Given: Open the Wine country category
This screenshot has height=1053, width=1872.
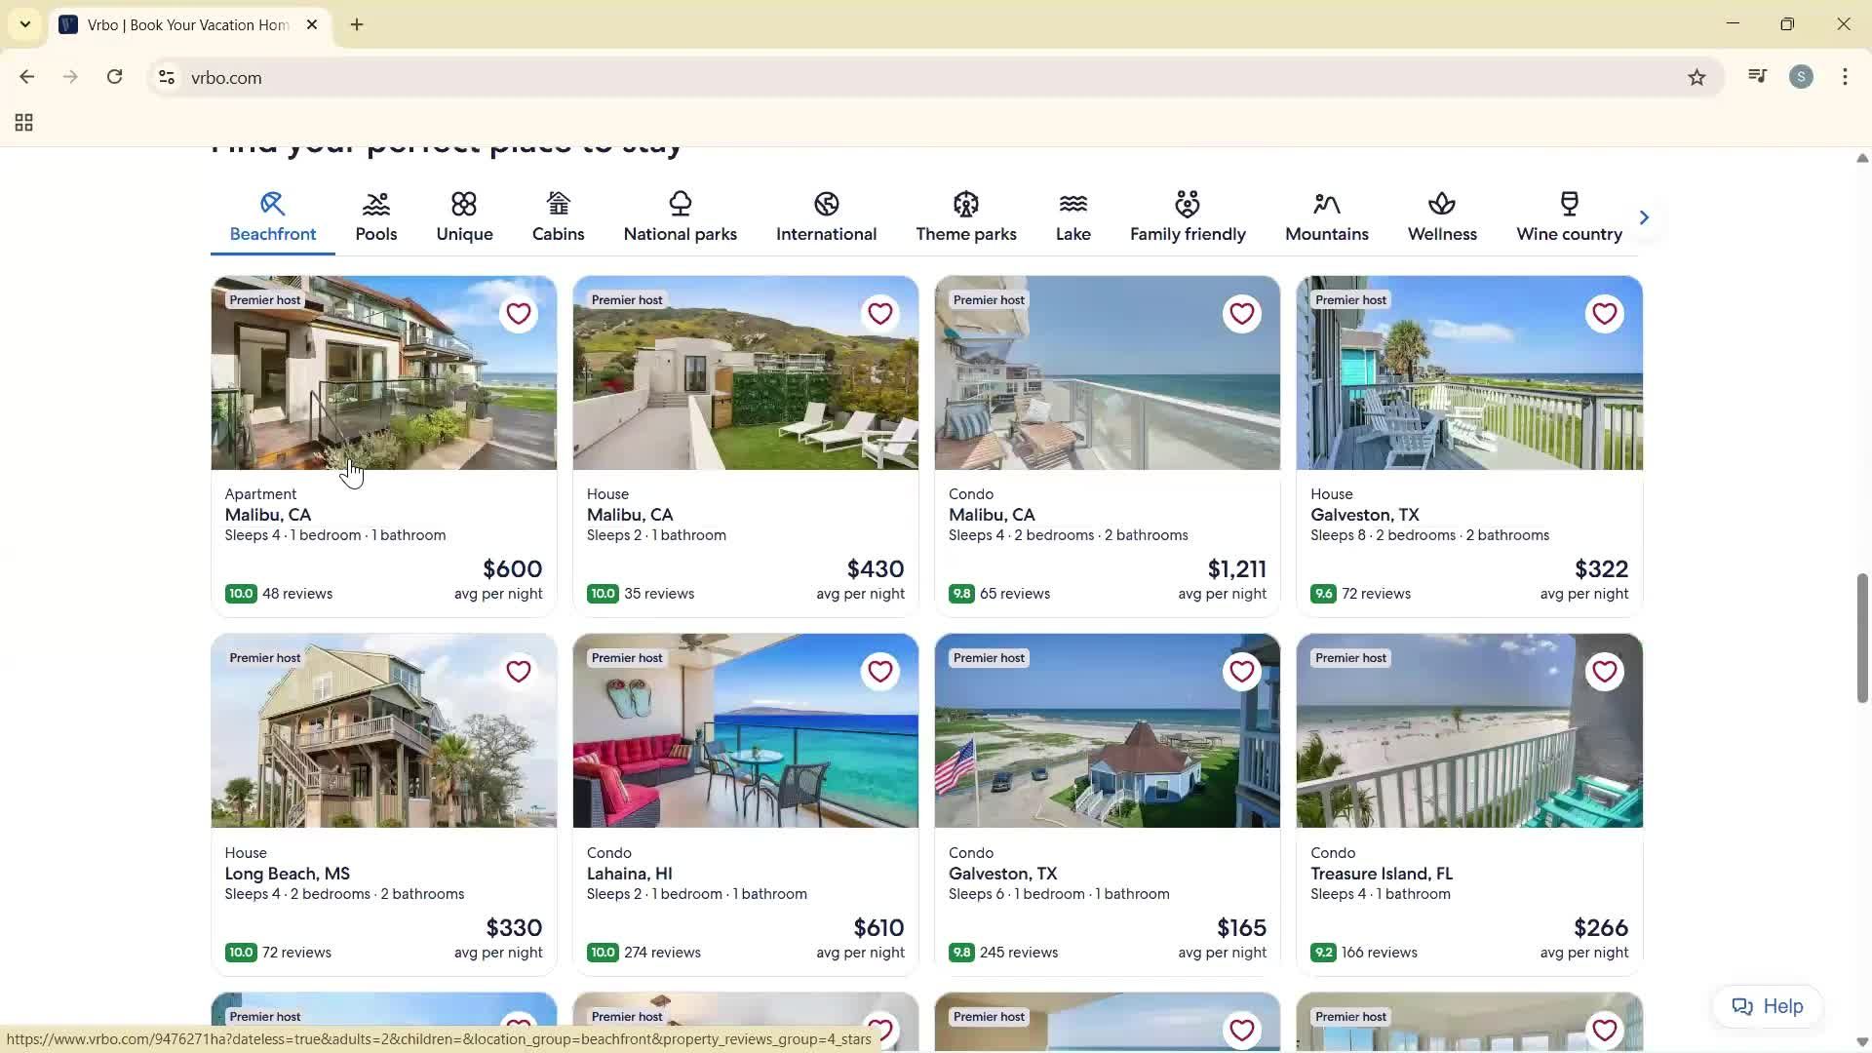Looking at the screenshot, I should (1569, 214).
